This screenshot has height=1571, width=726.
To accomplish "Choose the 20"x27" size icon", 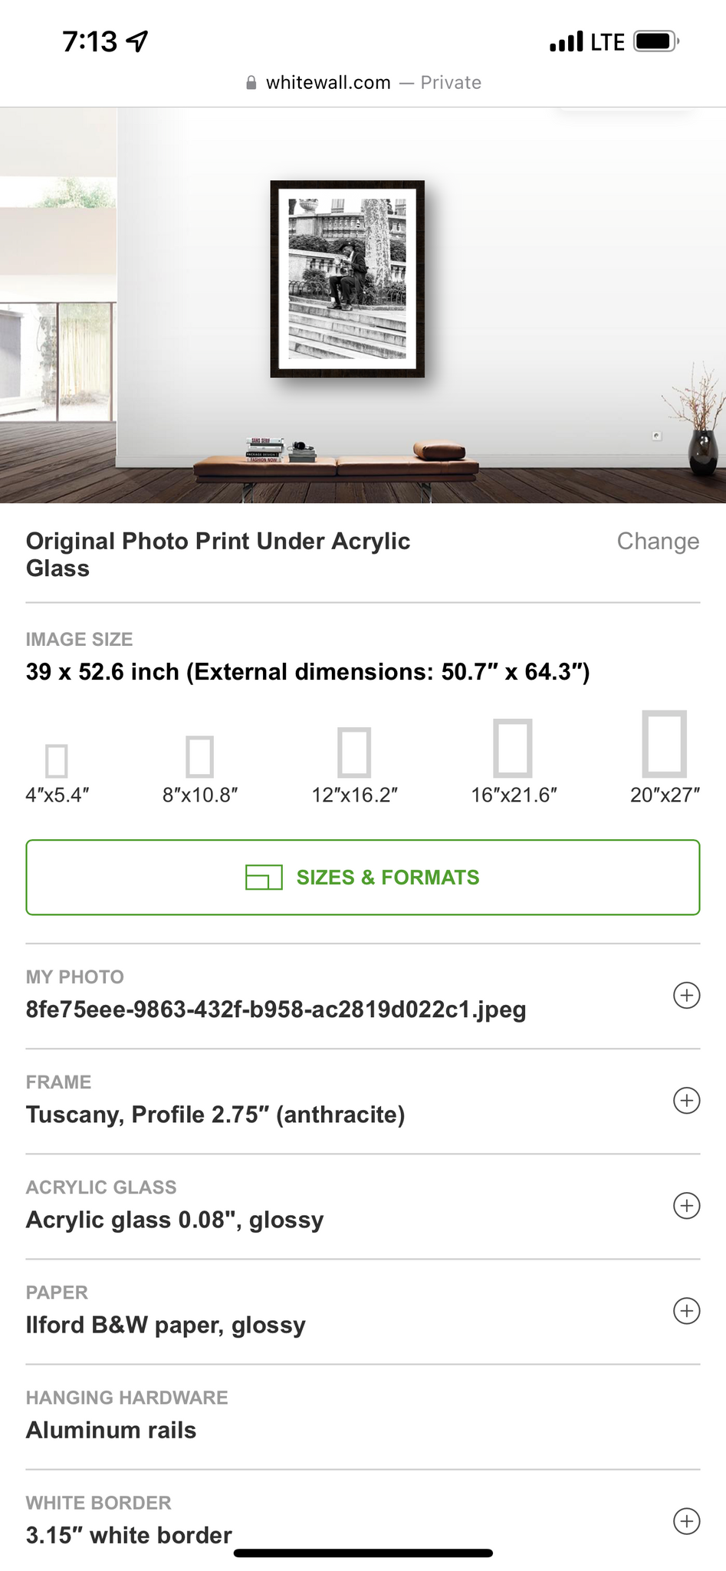I will pyautogui.click(x=665, y=744).
